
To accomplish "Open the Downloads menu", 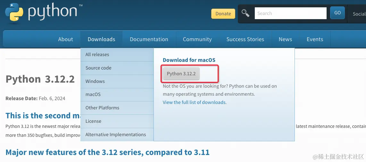I will (x=101, y=39).
